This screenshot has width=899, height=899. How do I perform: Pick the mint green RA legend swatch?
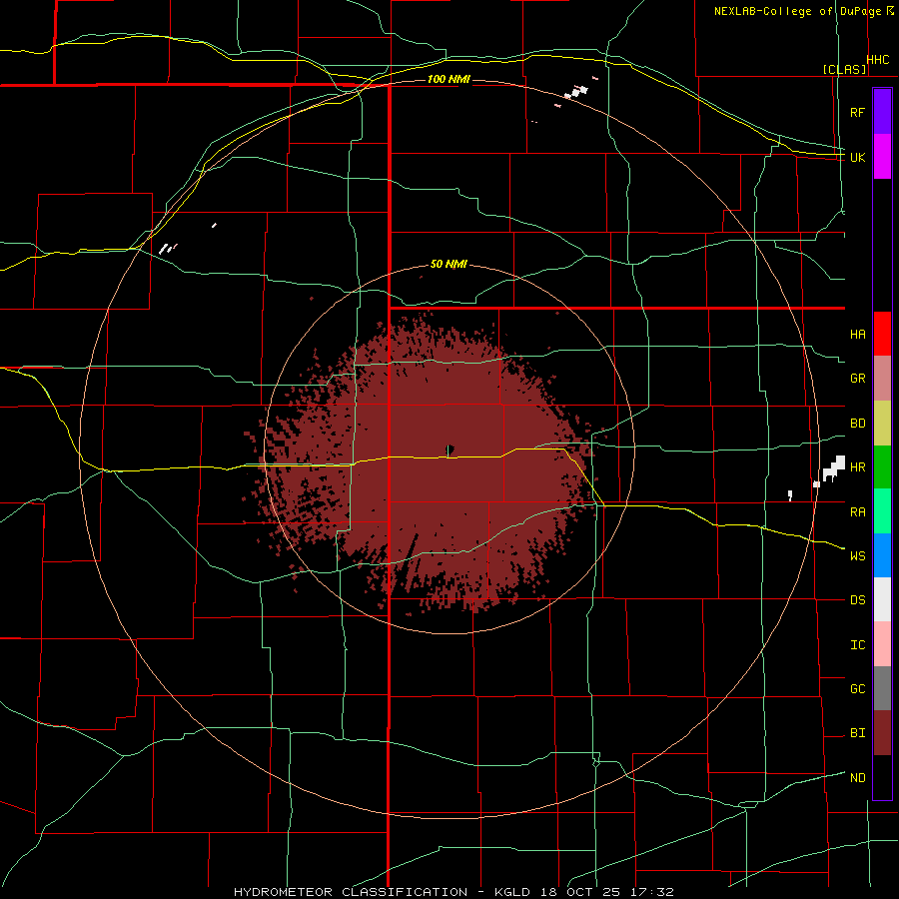click(882, 511)
